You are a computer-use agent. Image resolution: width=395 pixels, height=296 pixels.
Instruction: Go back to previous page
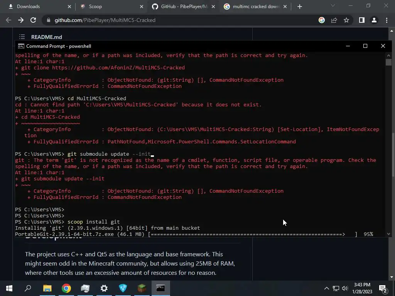(x=8, y=20)
